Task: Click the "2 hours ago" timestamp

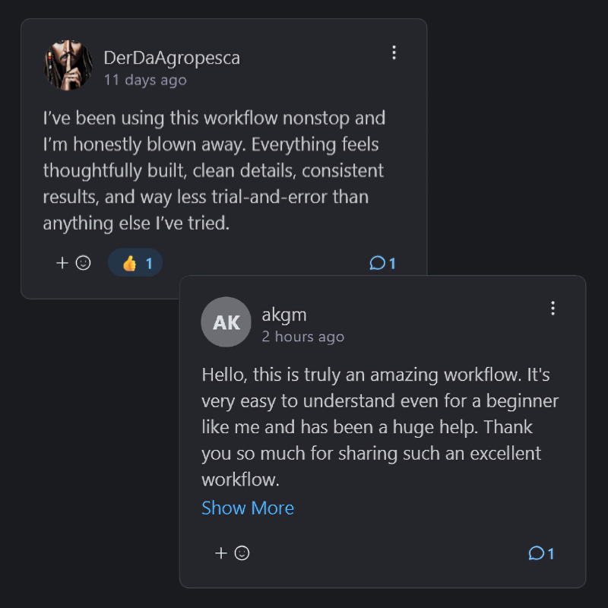Action: click(303, 337)
